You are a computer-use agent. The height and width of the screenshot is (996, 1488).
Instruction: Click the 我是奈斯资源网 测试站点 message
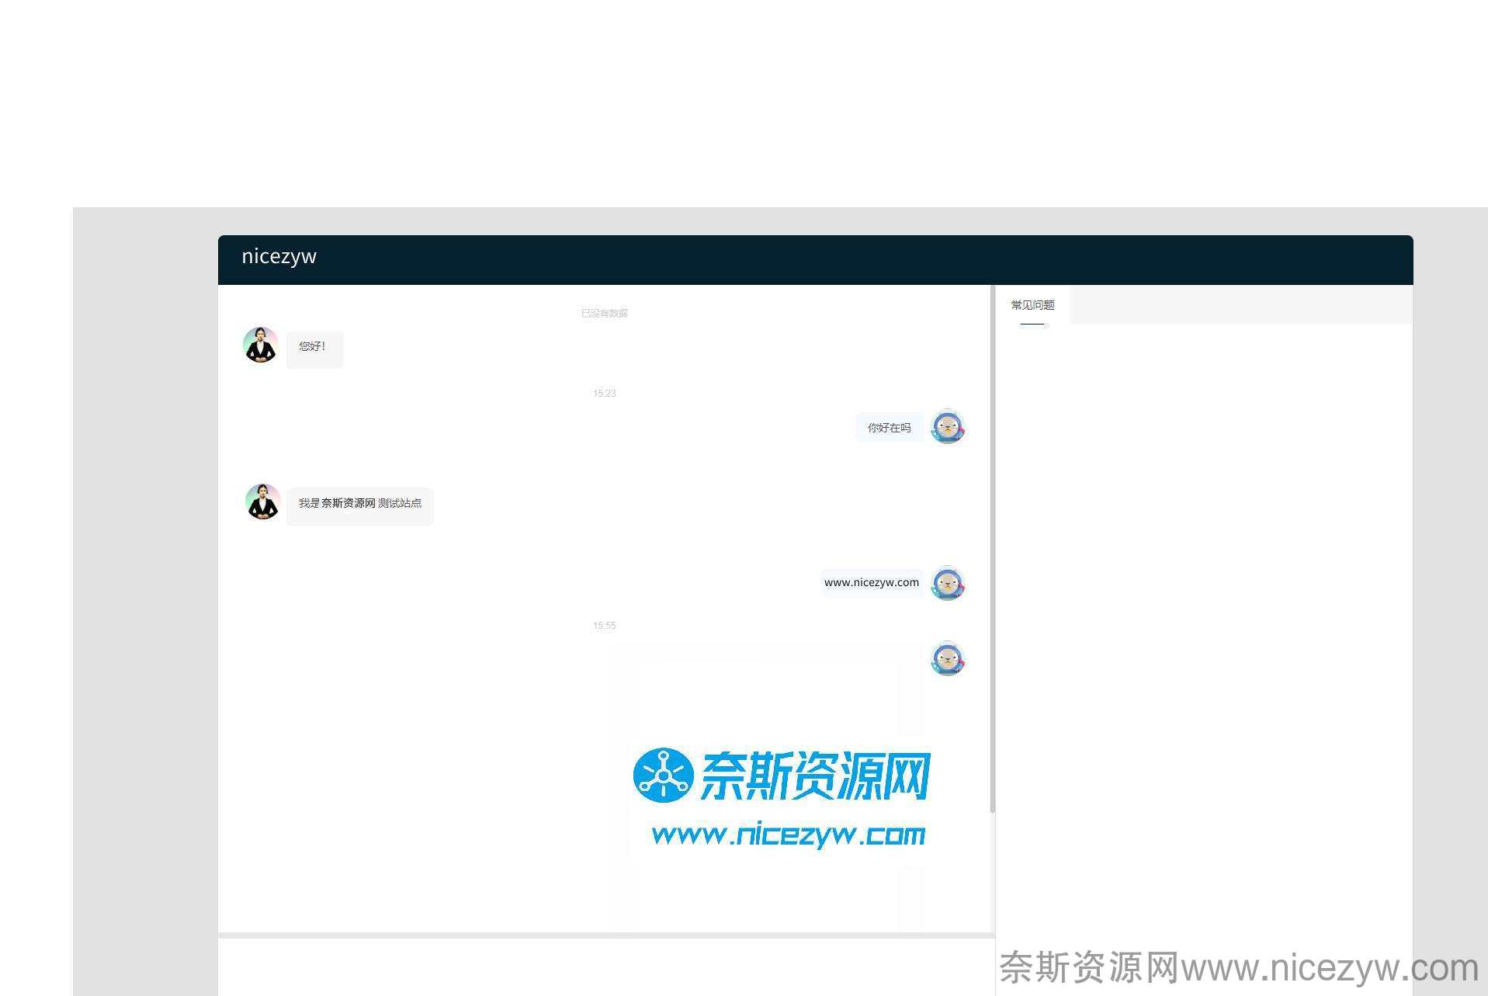pos(360,506)
